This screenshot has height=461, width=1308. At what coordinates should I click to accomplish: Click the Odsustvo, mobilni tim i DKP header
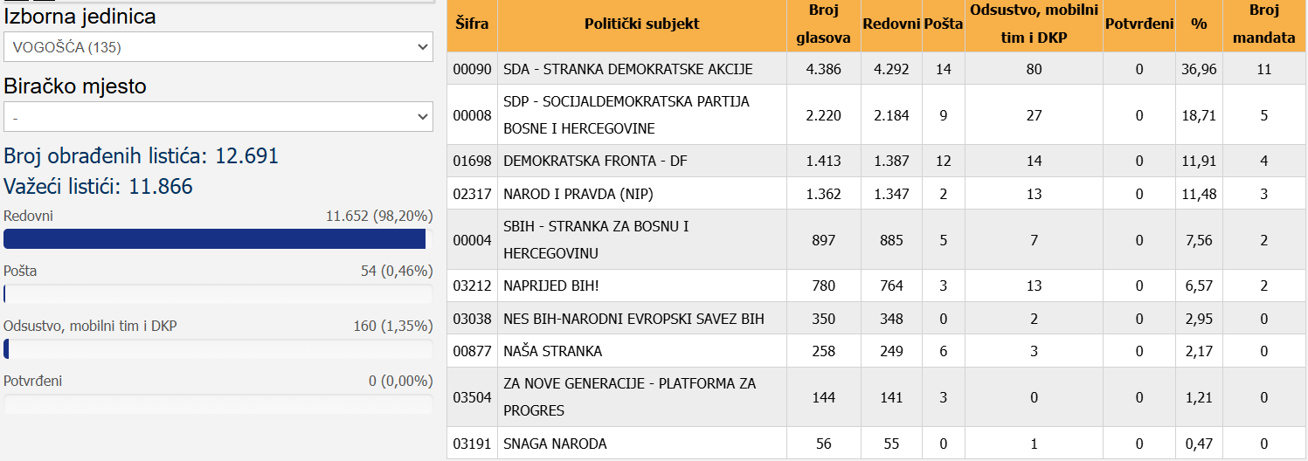pos(1034,24)
